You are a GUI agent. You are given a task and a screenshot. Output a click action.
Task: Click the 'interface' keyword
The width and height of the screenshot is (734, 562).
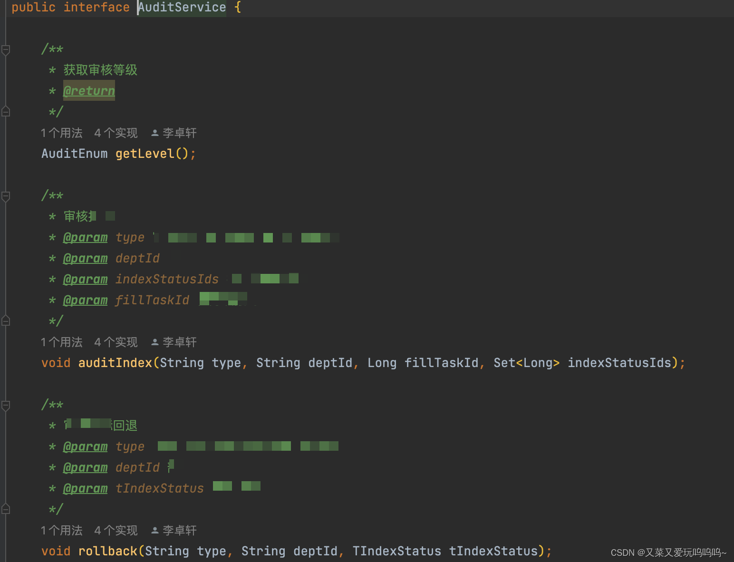[97, 8]
